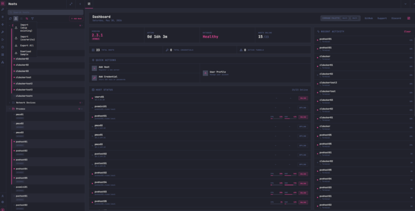Viewport: 415px width, 211px height.
Task: Click the pvehost05 CPU usage bar
Action: (x=276, y=204)
